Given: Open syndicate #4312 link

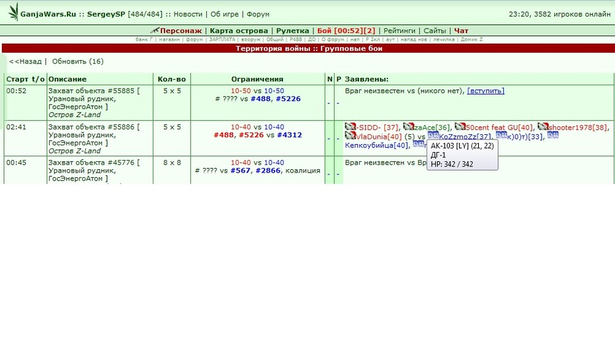Looking at the screenshot, I should [290, 135].
